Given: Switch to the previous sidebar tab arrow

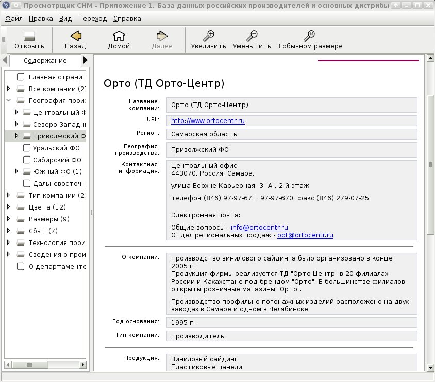Looking at the screenshot, I should point(5,60).
